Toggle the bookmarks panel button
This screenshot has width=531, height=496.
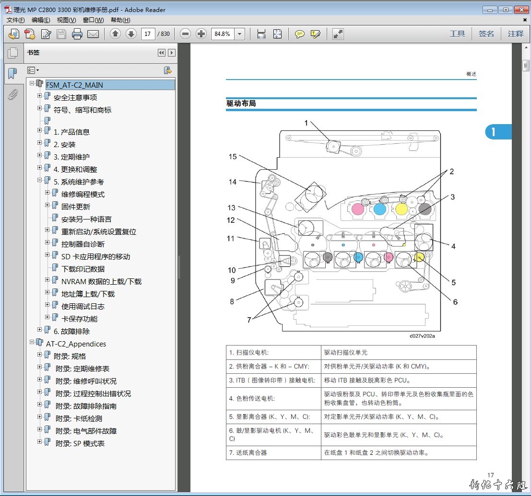click(12, 73)
